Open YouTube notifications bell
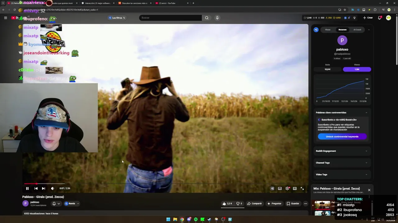398x223 pixels. tap(380, 18)
